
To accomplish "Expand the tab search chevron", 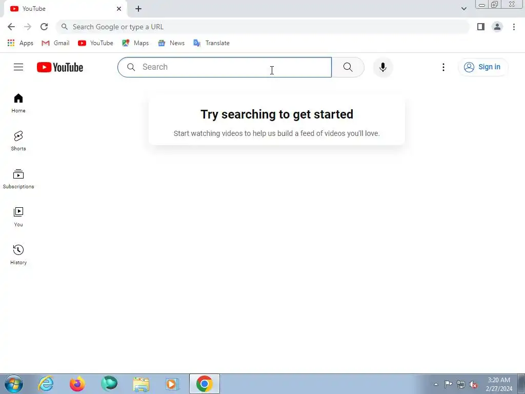I will coord(463,9).
